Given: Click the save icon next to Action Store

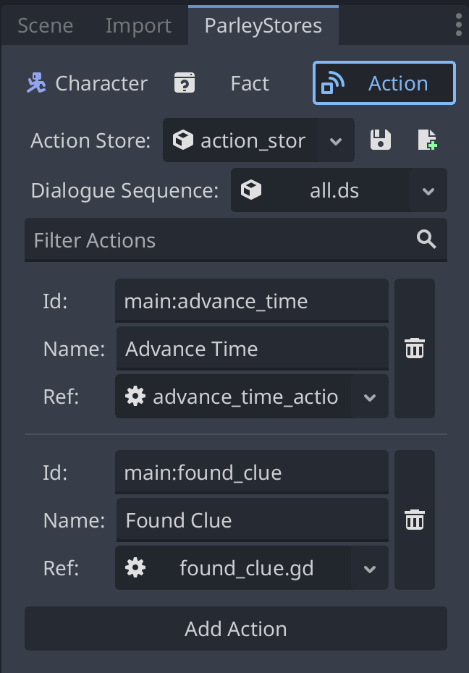Looking at the screenshot, I should (381, 140).
